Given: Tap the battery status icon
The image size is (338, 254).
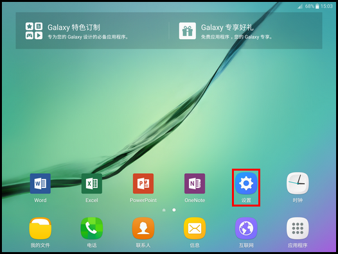Looking at the screenshot, I should [317, 6].
